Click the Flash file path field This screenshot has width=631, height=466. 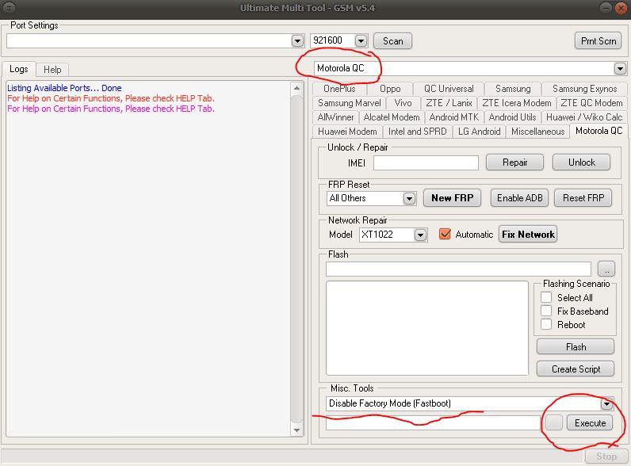(458, 269)
